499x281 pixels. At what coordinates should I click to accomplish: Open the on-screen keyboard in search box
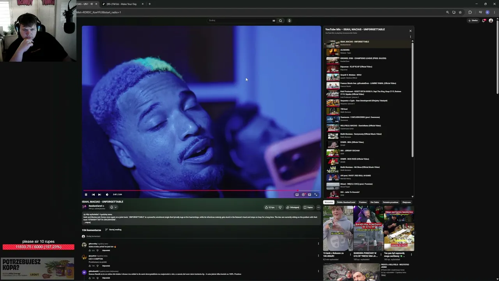[274, 21]
